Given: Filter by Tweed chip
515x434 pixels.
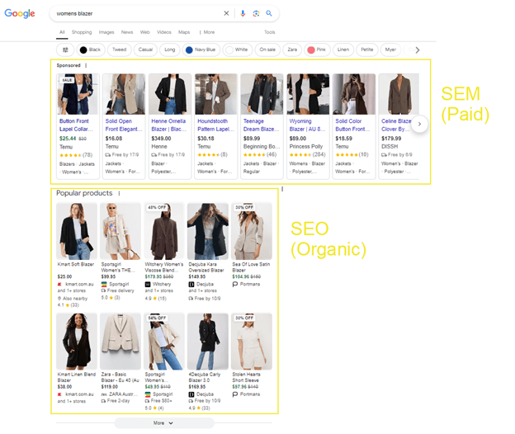Looking at the screenshot, I should coord(119,50).
